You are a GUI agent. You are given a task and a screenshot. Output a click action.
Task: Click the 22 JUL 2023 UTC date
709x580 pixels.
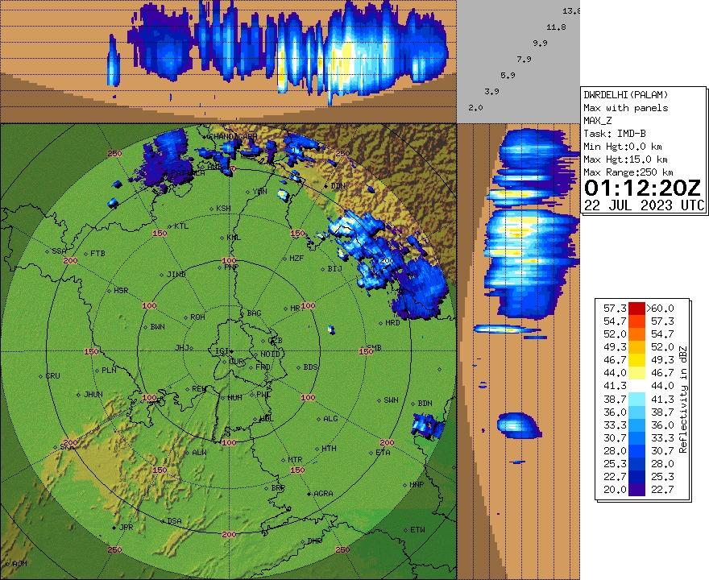(644, 205)
